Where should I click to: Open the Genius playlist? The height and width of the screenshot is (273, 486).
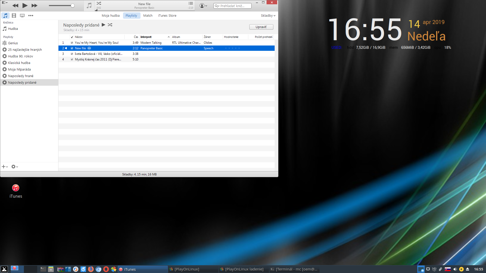[x=29, y=43]
